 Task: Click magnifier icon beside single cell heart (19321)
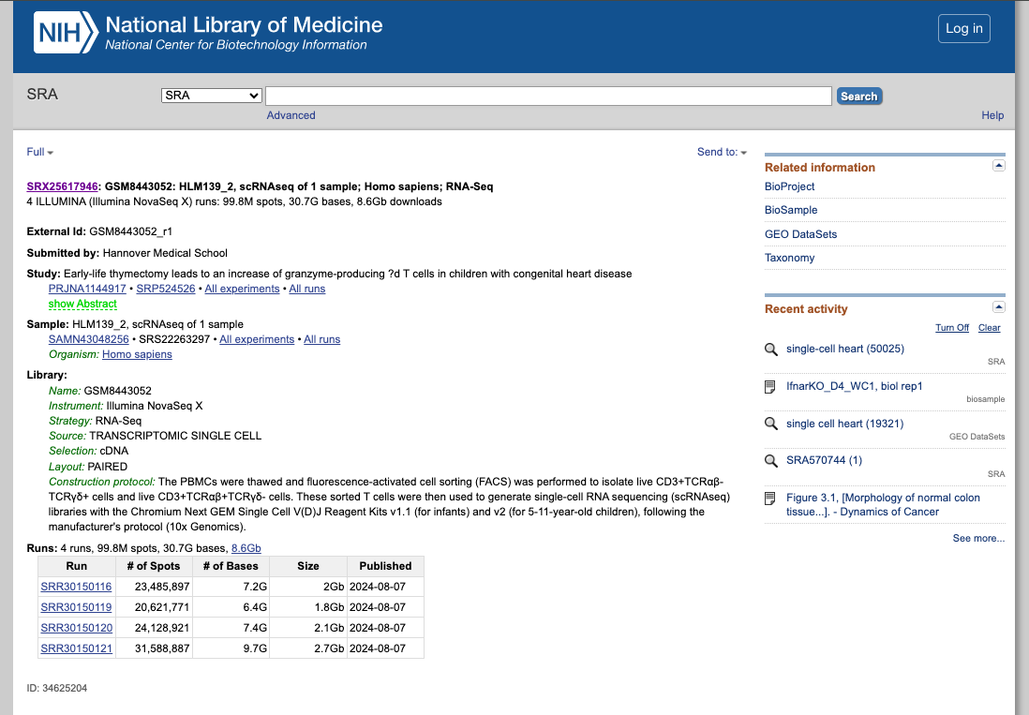771,425
